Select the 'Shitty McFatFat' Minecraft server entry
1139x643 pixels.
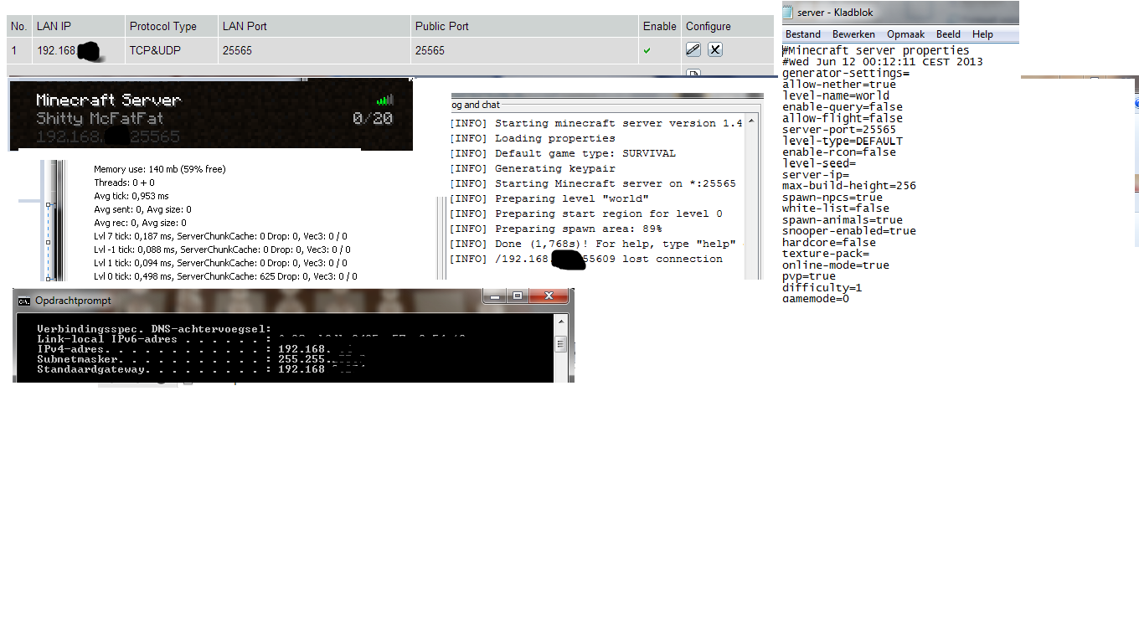point(211,115)
